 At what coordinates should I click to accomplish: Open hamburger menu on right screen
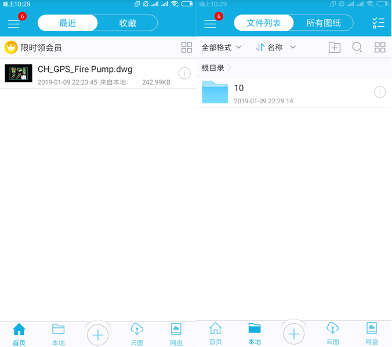[210, 24]
